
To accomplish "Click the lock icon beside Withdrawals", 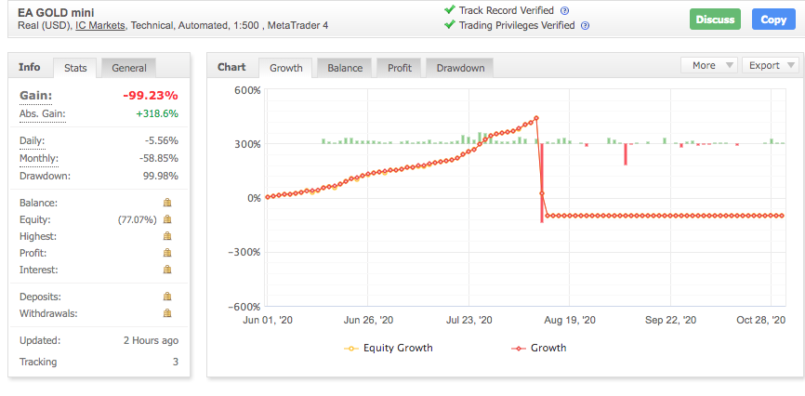I will [x=167, y=313].
